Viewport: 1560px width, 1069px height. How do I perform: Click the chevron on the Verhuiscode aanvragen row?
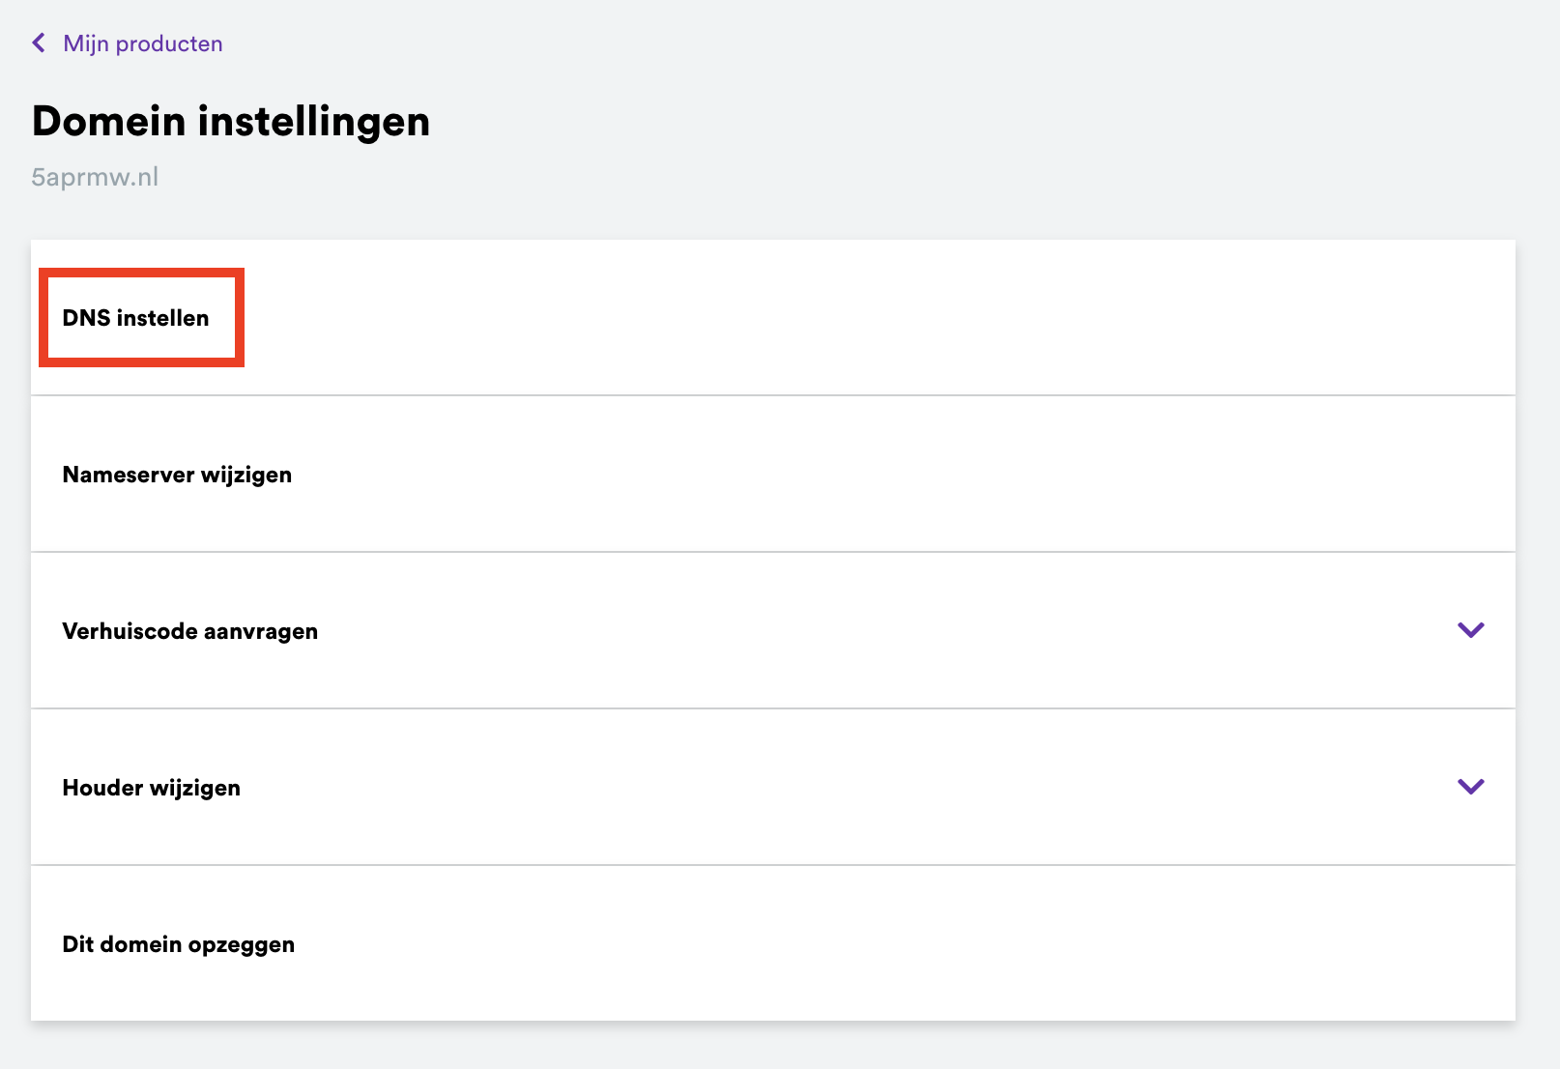click(1470, 630)
